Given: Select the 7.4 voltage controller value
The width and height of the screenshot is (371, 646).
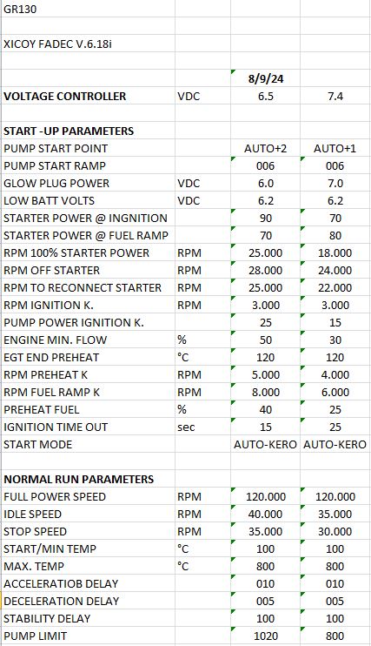Looking at the screenshot, I should pos(335,96).
